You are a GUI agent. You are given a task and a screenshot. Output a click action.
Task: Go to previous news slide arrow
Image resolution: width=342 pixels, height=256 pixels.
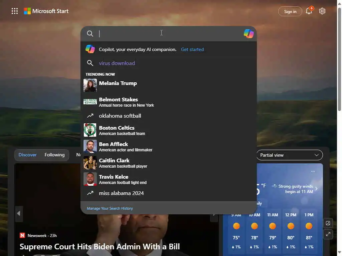(x=19, y=214)
